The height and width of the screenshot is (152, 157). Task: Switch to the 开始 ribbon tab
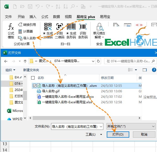pos(21,17)
